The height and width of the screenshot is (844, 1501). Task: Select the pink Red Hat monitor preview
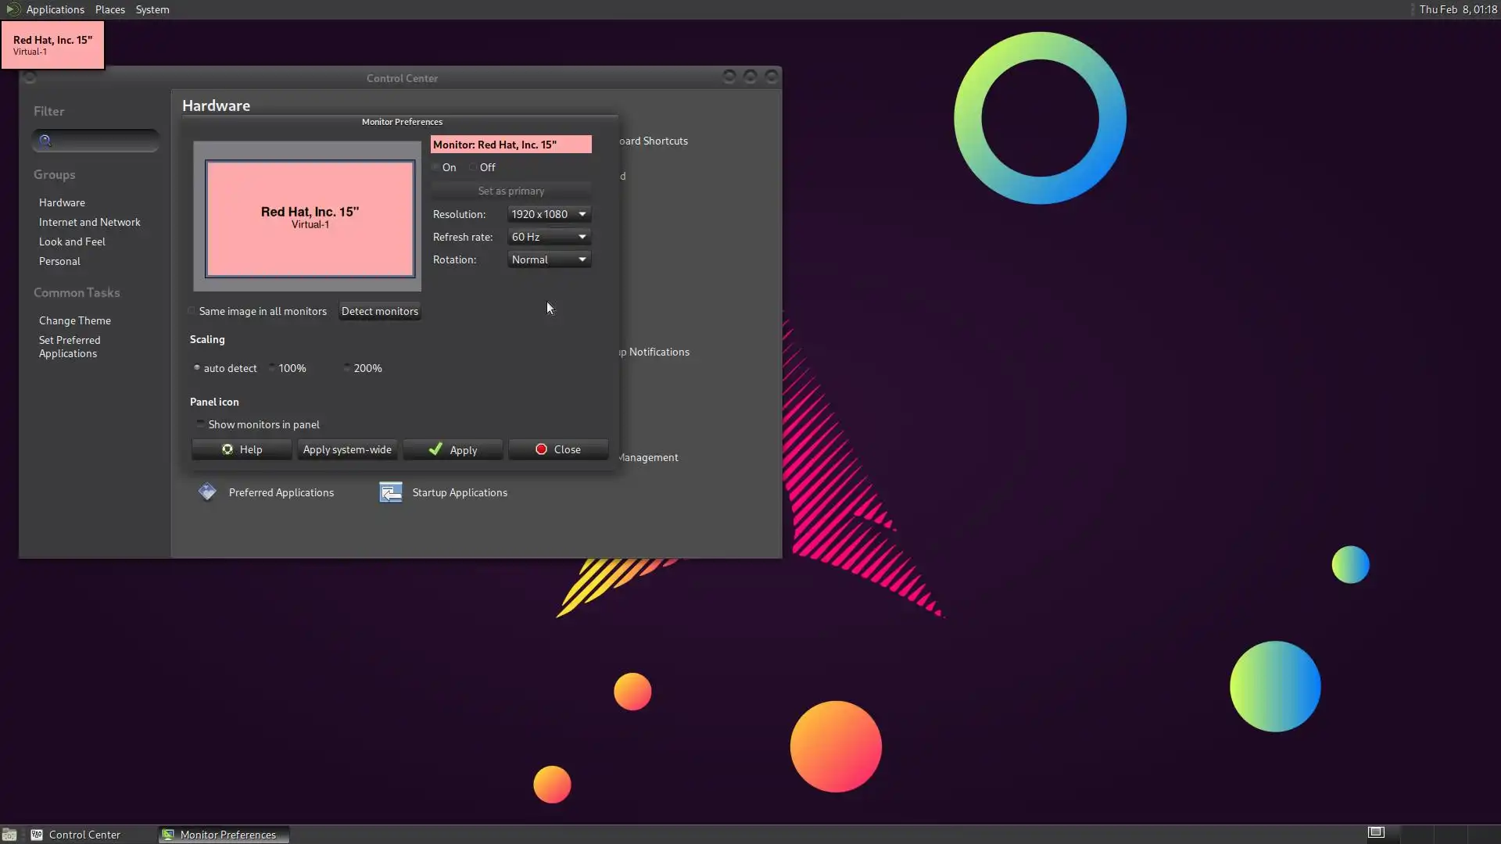click(310, 219)
